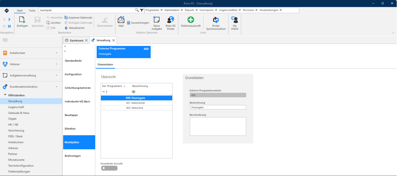Click the Einfügen new record icon
The height and width of the screenshot is (176, 397).
(22, 20)
